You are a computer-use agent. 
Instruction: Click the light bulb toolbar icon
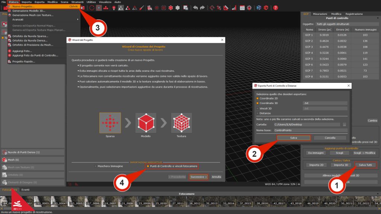pyautogui.click(x=114, y=8)
